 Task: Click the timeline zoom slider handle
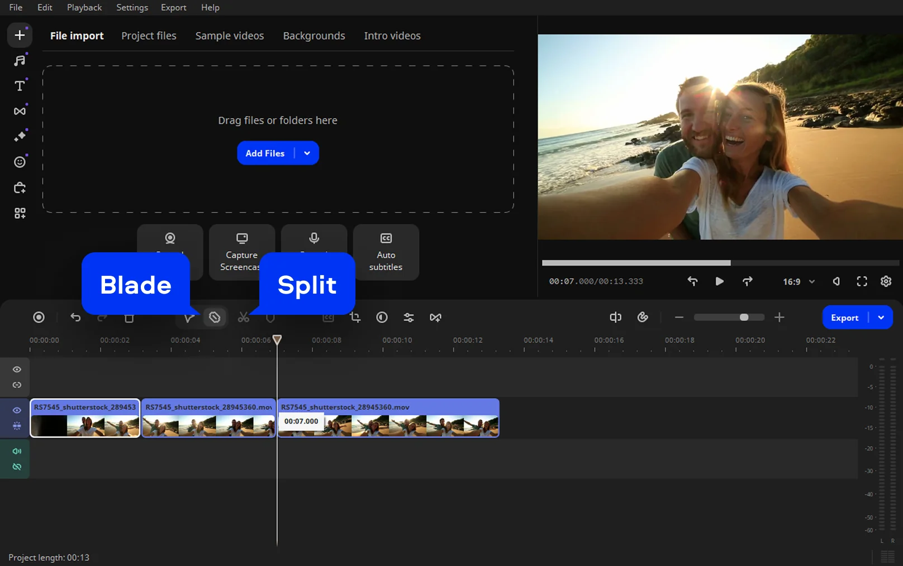(744, 318)
